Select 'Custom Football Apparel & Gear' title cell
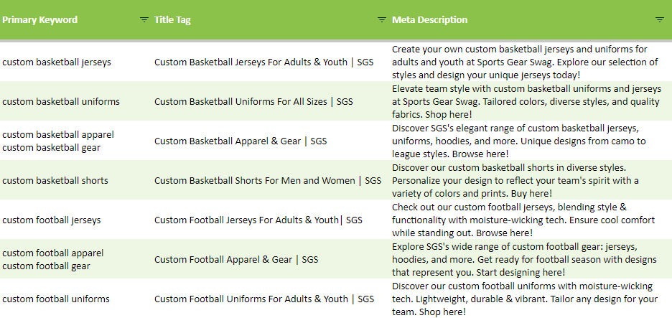The height and width of the screenshot is (318, 672). [x=271, y=259]
